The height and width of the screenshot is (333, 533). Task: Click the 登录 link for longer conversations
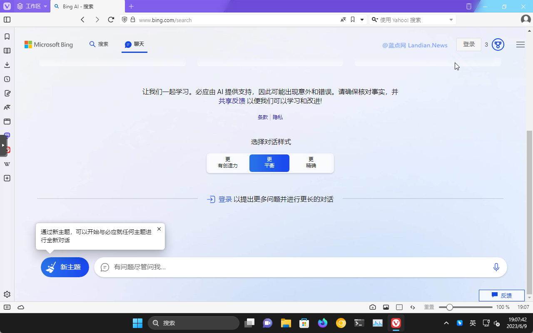(225, 199)
